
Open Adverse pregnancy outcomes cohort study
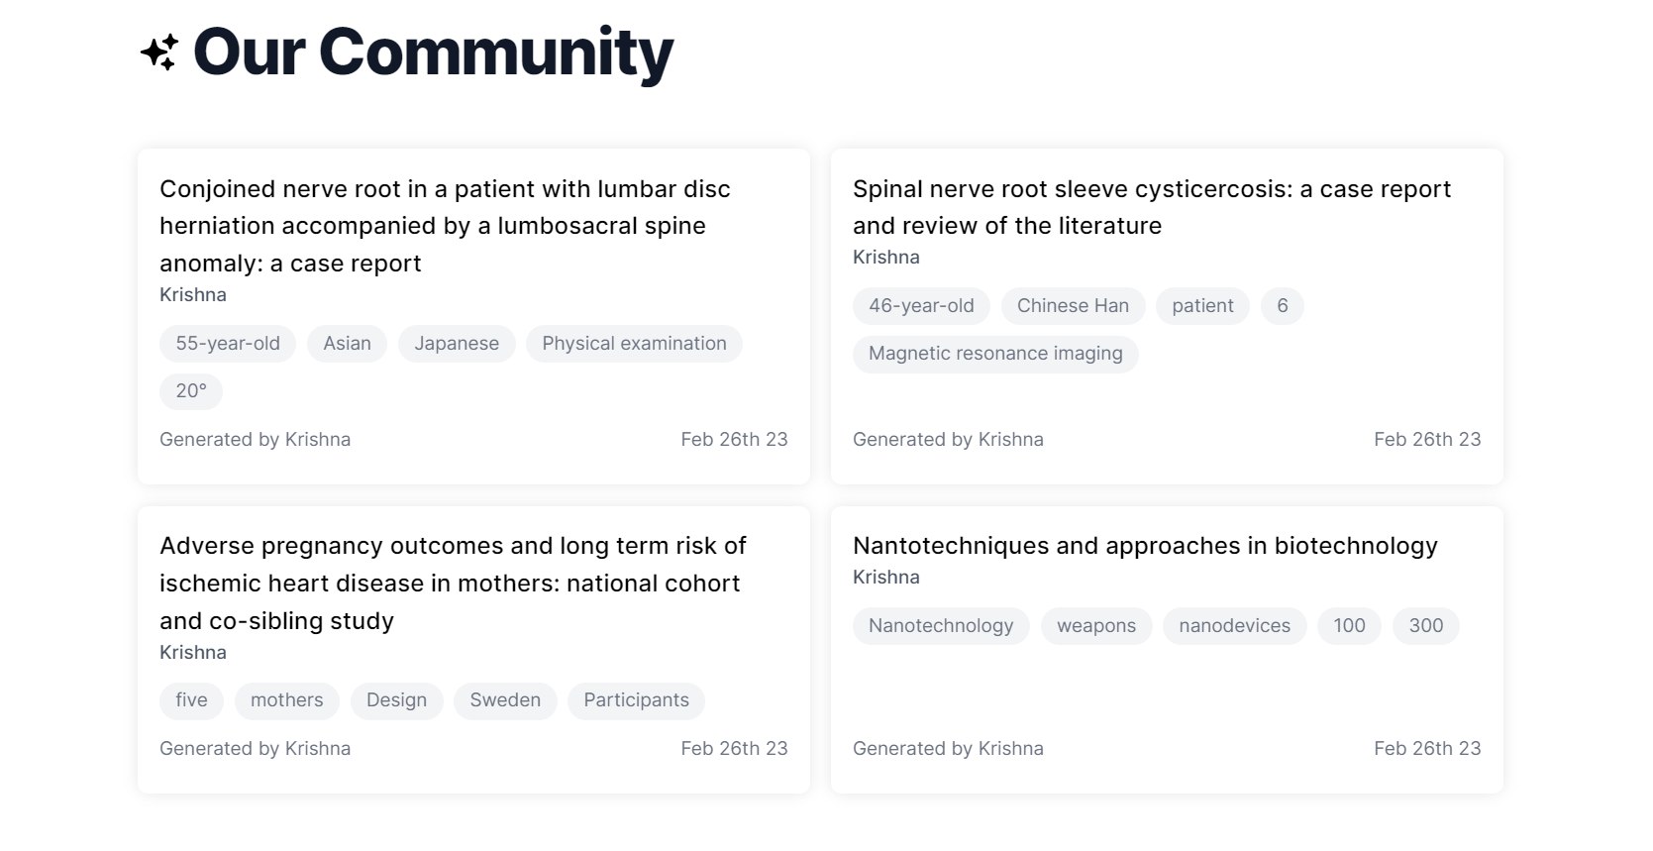coord(453,584)
